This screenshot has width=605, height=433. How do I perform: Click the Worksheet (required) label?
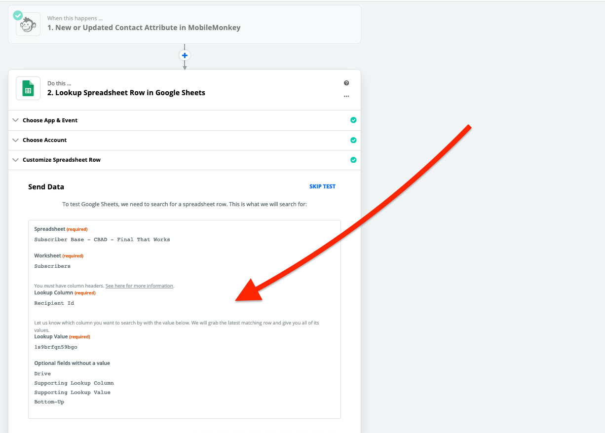(59, 255)
